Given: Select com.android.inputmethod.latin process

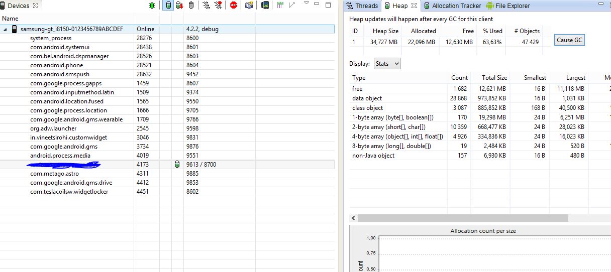Looking at the screenshot, I should tap(167, 92).
